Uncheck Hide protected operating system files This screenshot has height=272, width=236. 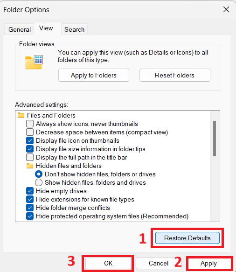coord(30,216)
